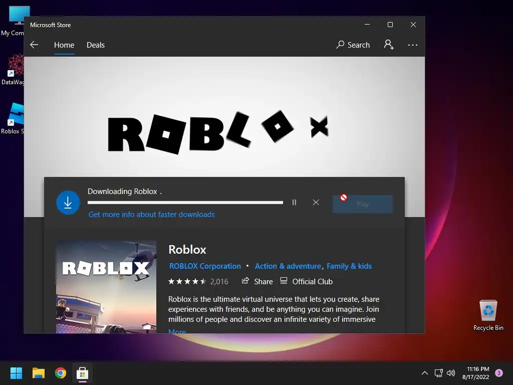Click the Roblox cover art thumbnail
Screen dimensions: 513x385
(106, 287)
